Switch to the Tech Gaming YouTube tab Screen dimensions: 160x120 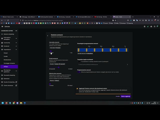click(x=103, y=17)
